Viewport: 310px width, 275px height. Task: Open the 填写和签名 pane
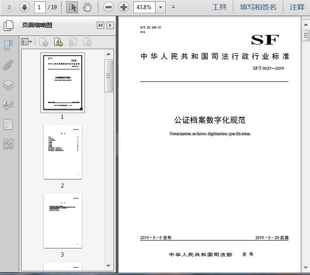tap(258, 7)
